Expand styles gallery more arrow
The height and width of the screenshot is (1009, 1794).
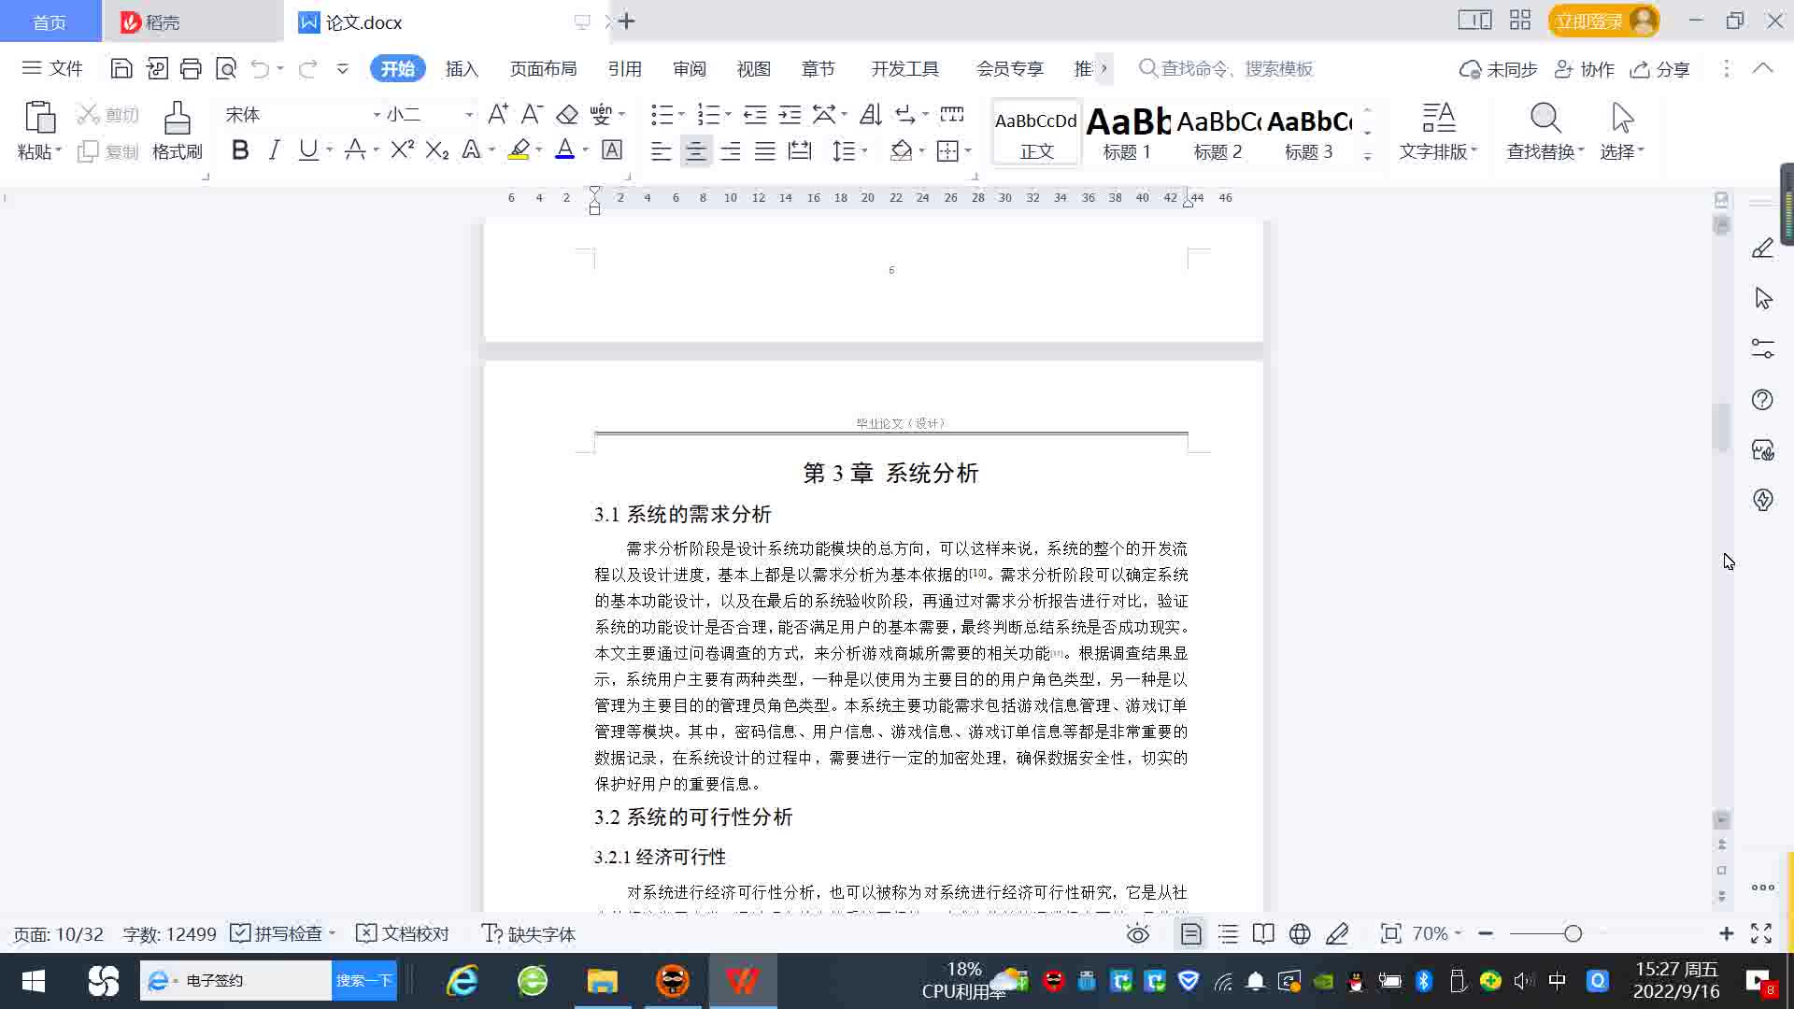[x=1367, y=156]
